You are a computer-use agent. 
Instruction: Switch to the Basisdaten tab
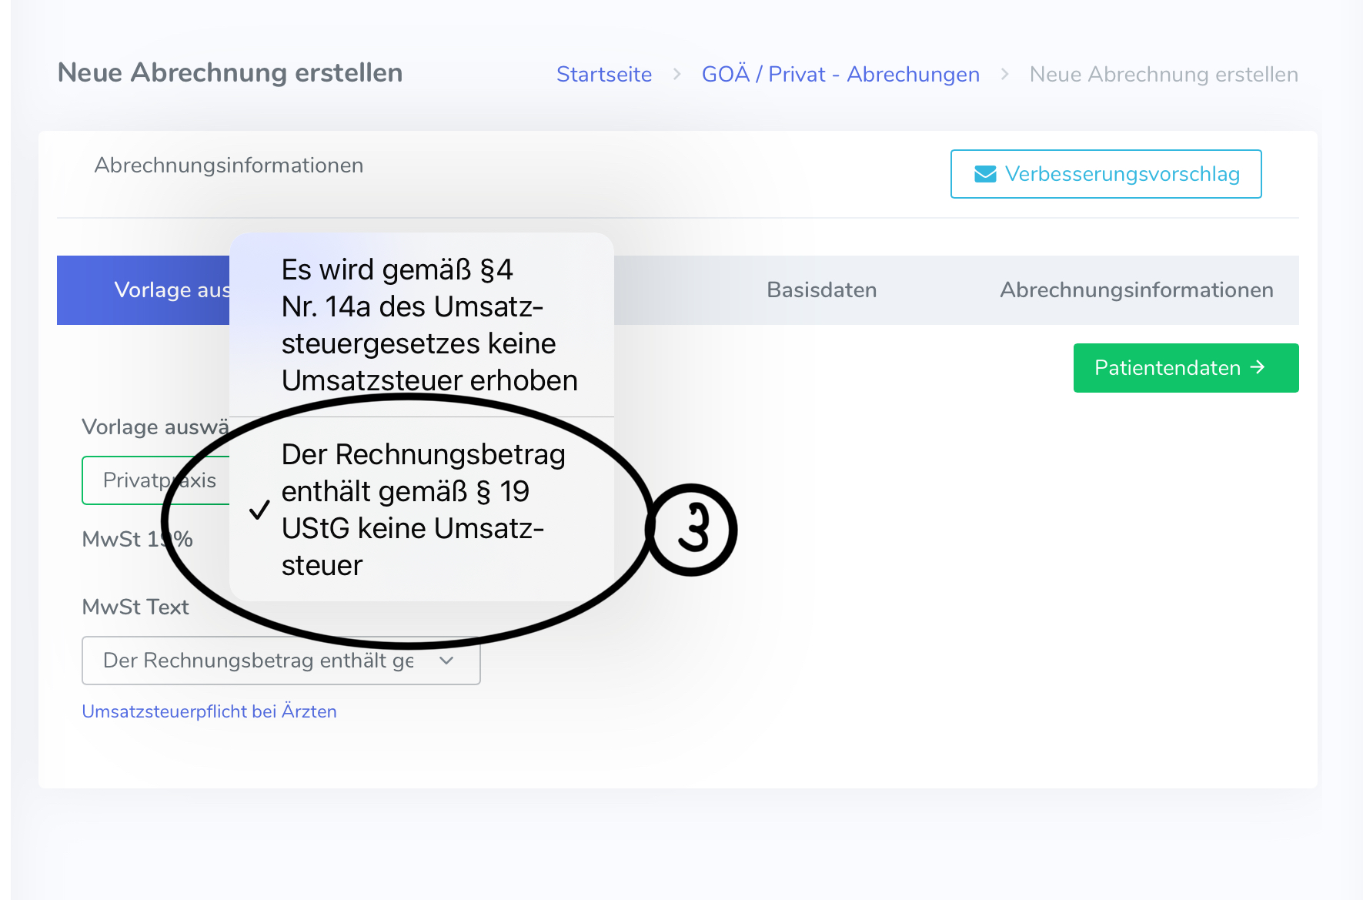821,290
